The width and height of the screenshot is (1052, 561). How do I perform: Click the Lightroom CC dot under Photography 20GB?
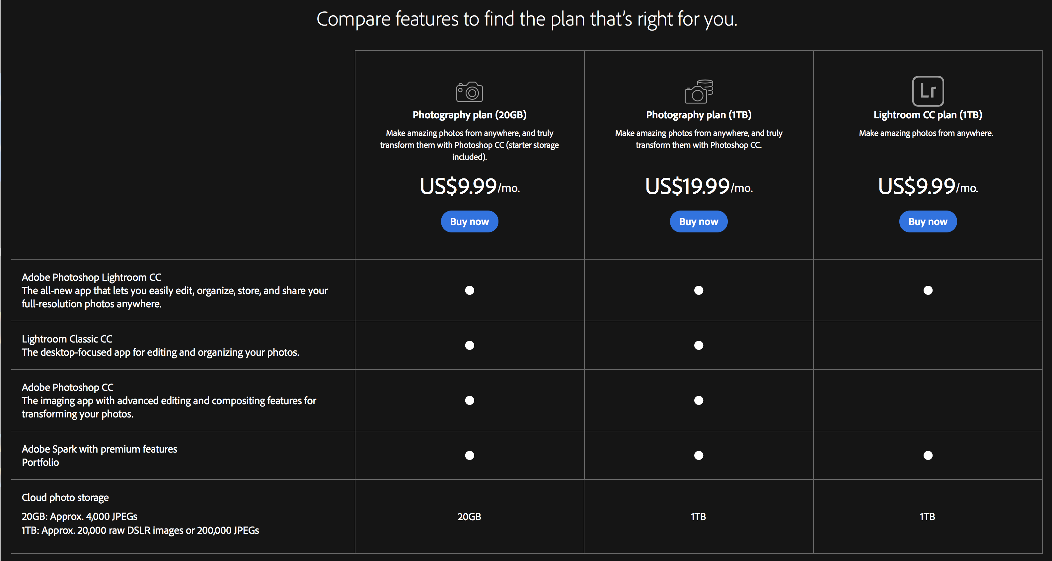pyautogui.click(x=470, y=290)
